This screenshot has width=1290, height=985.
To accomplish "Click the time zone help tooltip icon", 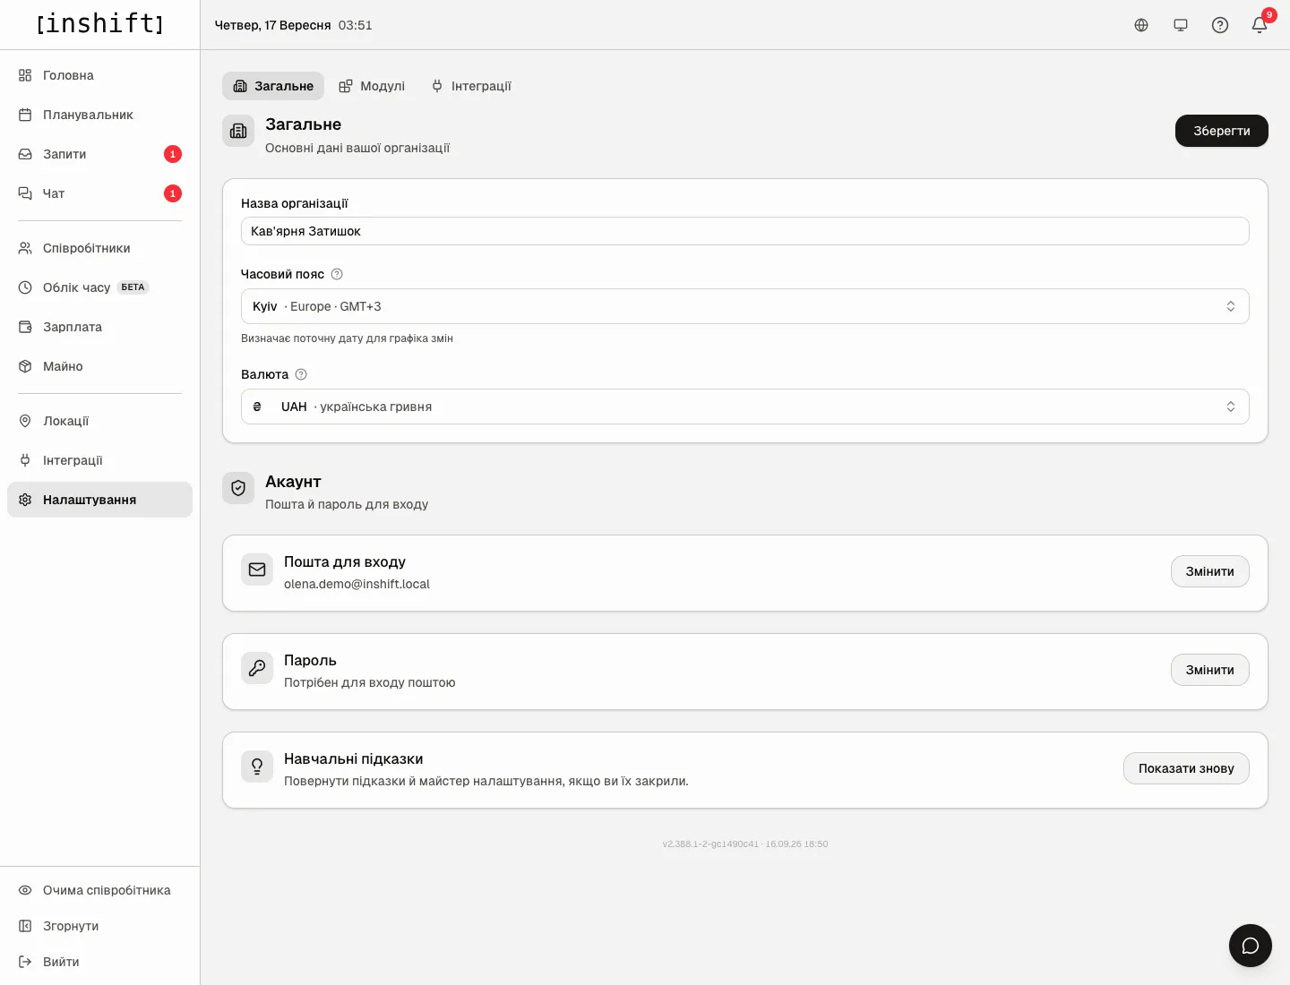I will [337, 274].
